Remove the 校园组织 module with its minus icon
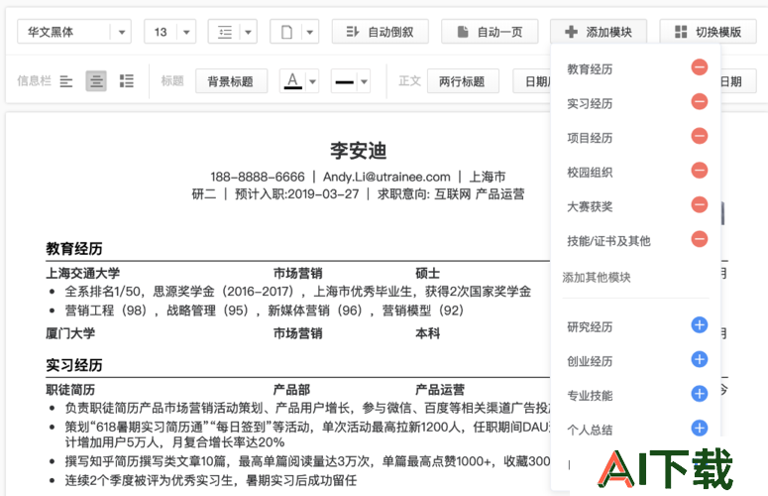The height and width of the screenshot is (496, 768). point(699,170)
